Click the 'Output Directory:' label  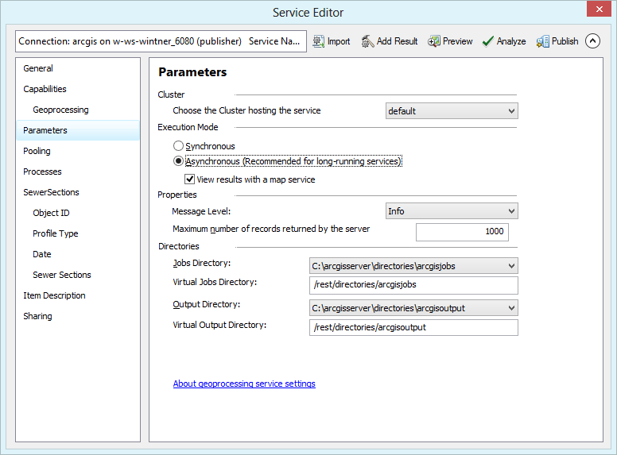coord(207,304)
